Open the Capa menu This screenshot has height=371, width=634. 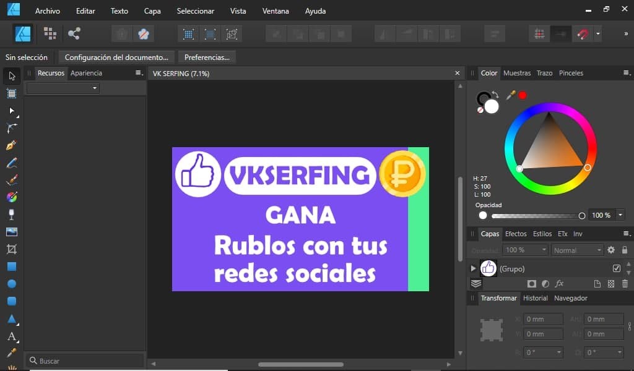152,11
